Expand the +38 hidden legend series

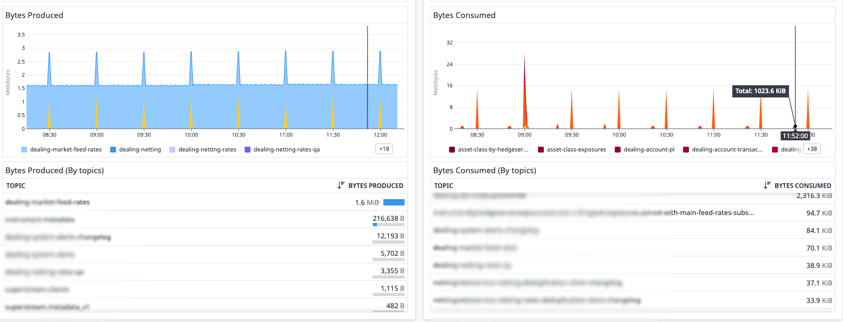coord(812,149)
